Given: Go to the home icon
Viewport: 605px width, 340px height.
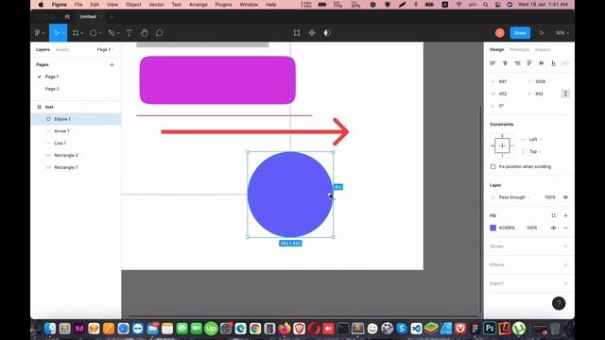Looking at the screenshot, I should click(67, 17).
